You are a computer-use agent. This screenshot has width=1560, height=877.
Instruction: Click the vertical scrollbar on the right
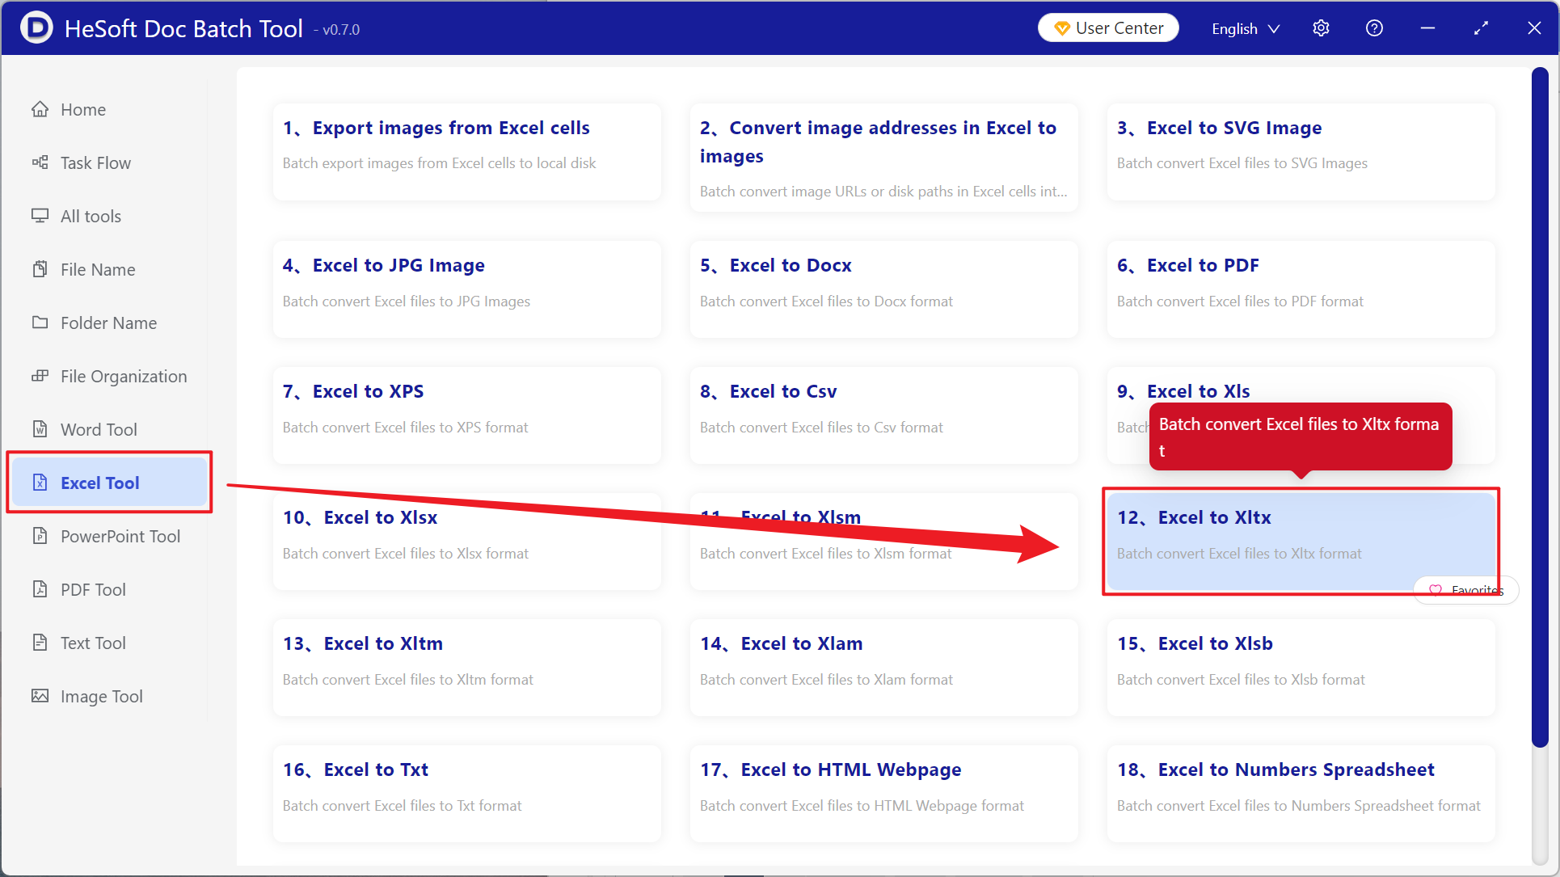1540,408
